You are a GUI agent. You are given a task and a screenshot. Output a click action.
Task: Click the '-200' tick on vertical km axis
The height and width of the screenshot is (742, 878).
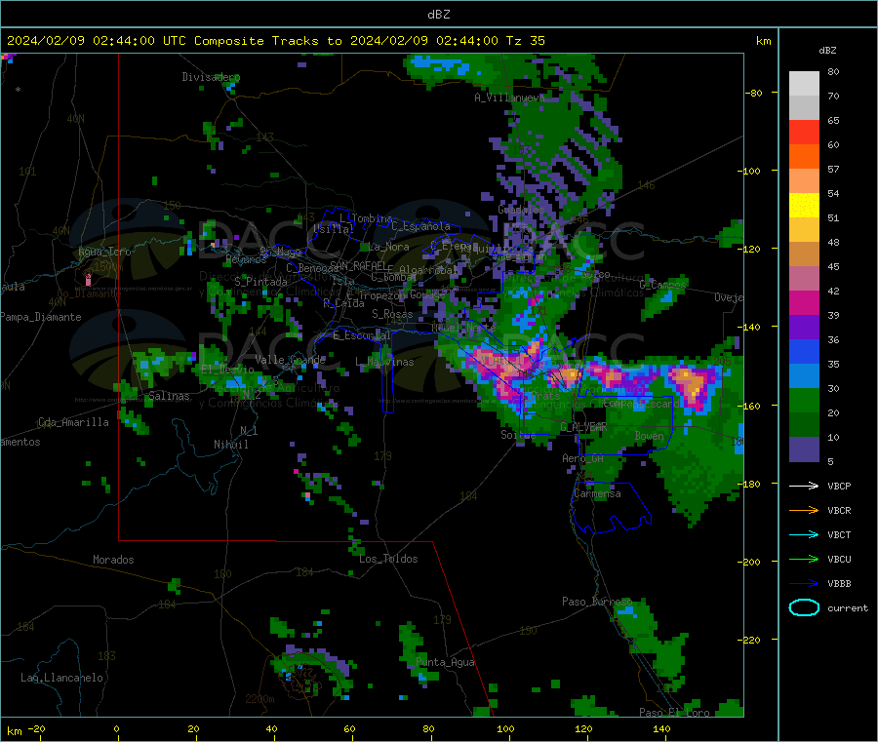(x=749, y=562)
